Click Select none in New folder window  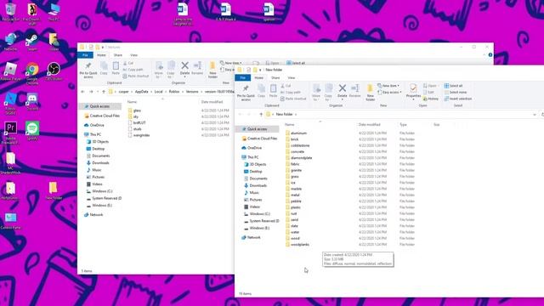click(456, 93)
